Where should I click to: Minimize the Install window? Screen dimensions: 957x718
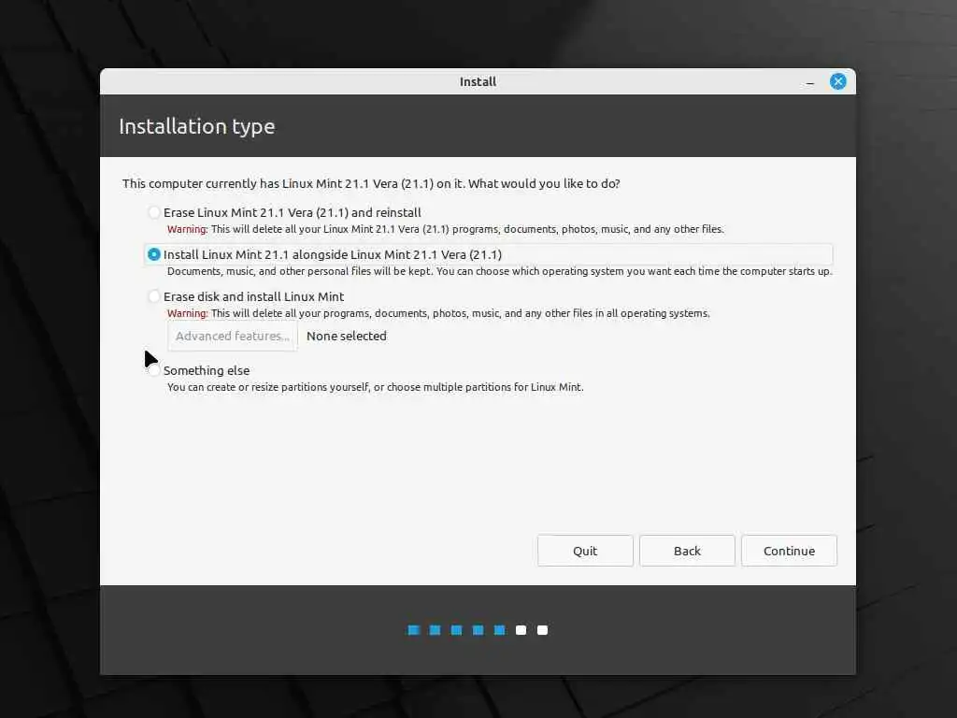click(x=810, y=82)
